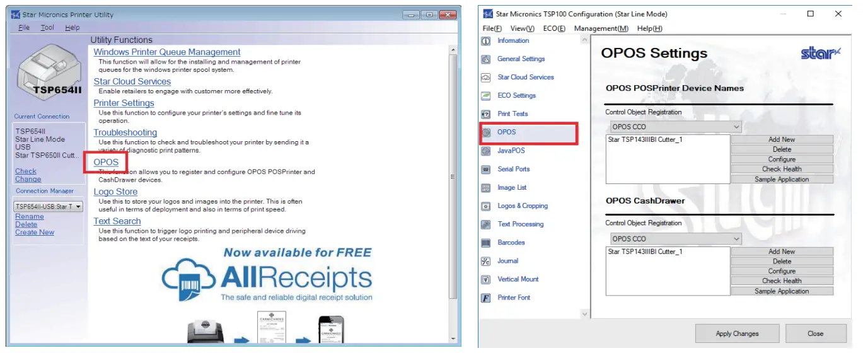Click the Barcodes sidebar icon

click(485, 243)
